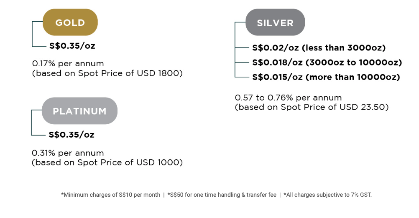Click the PLATINUM pill badge
The width and height of the screenshot is (419, 218).
click(79, 111)
